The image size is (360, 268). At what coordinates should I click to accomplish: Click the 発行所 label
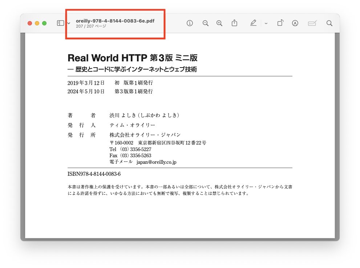point(81,135)
